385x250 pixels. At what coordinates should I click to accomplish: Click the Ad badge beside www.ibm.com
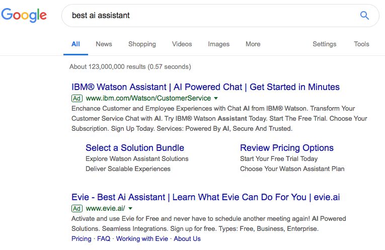point(77,99)
